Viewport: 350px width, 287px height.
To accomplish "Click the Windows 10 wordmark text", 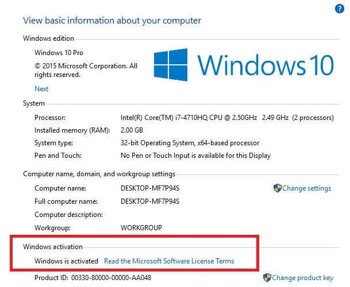I will click(266, 65).
